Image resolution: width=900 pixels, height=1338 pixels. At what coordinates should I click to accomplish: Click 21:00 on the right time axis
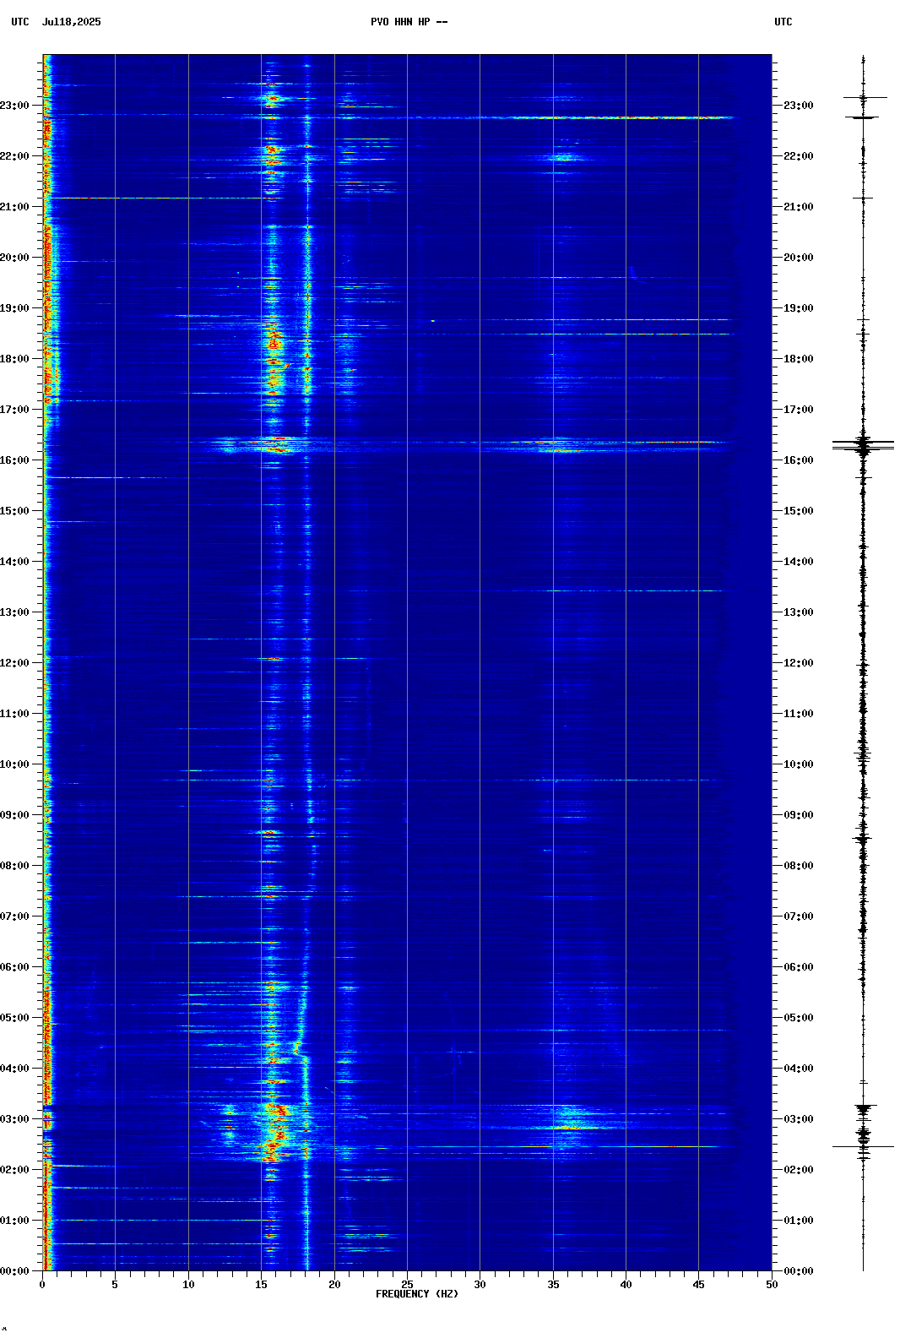[798, 207]
